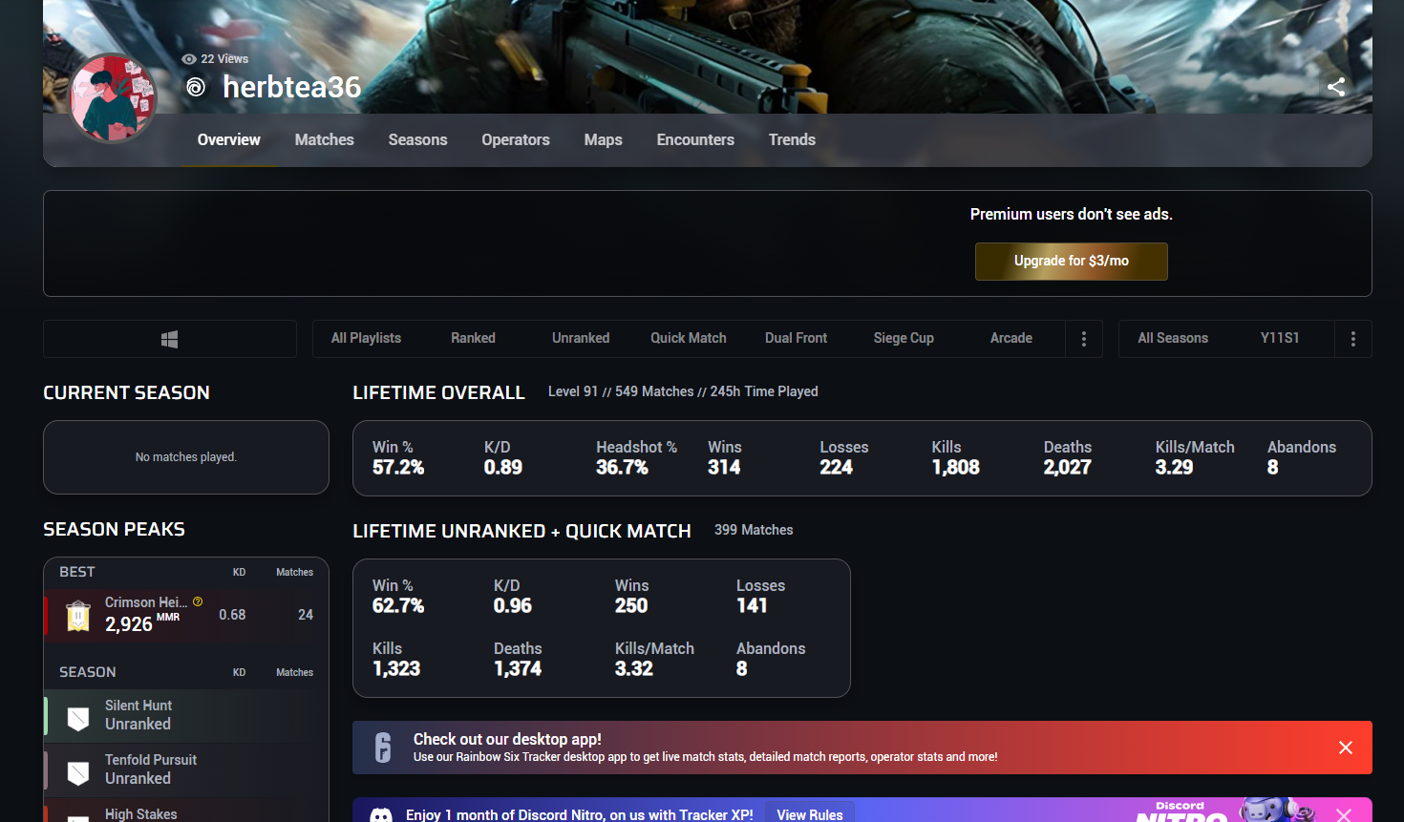Expand more playlist options menu
1404x822 pixels.
click(1084, 339)
